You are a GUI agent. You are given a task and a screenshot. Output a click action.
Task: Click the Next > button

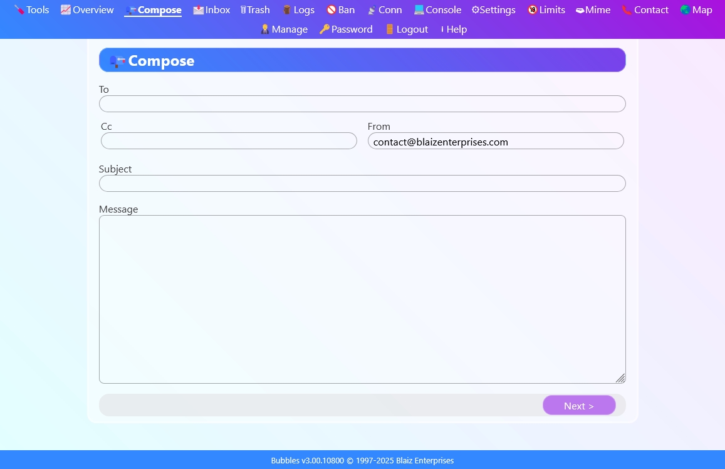[579, 406]
